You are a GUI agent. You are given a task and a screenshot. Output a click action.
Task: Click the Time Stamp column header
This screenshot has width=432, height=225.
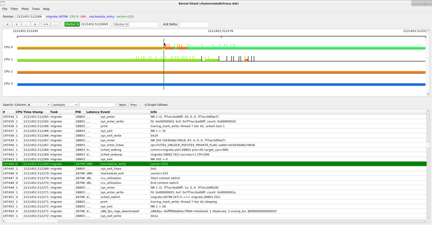33,112
